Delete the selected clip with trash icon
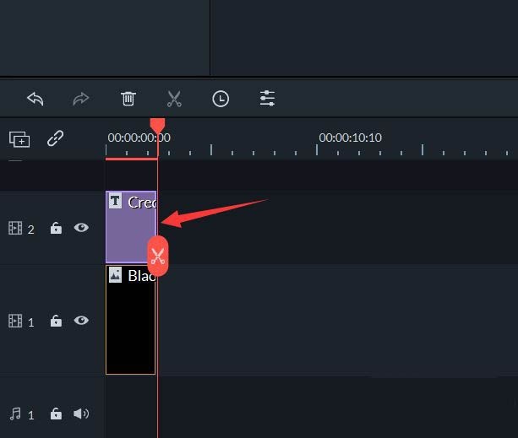 tap(128, 99)
